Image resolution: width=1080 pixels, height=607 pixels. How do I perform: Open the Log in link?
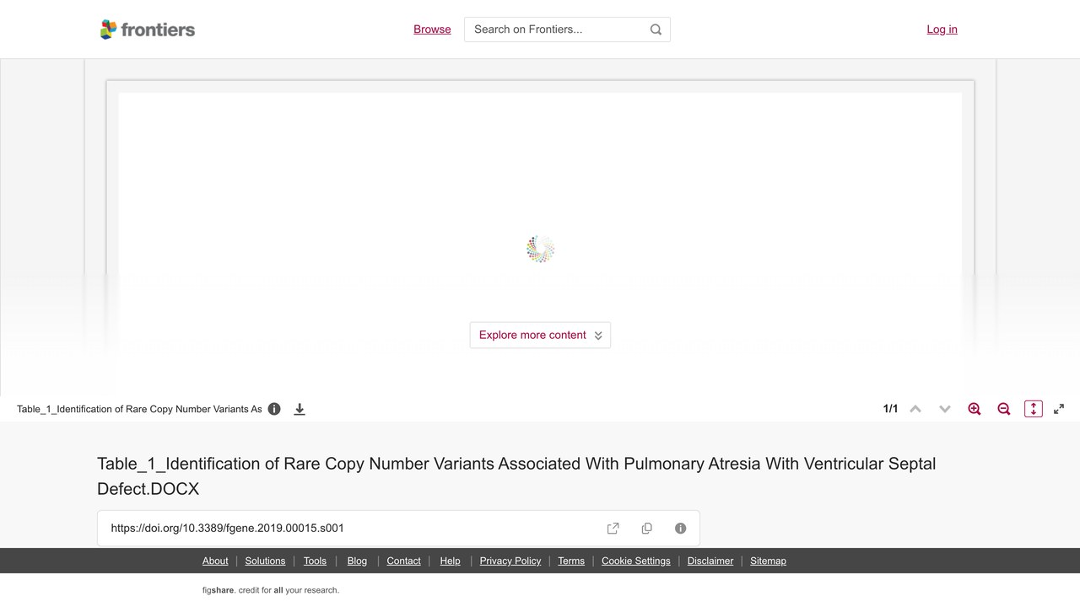(942, 30)
